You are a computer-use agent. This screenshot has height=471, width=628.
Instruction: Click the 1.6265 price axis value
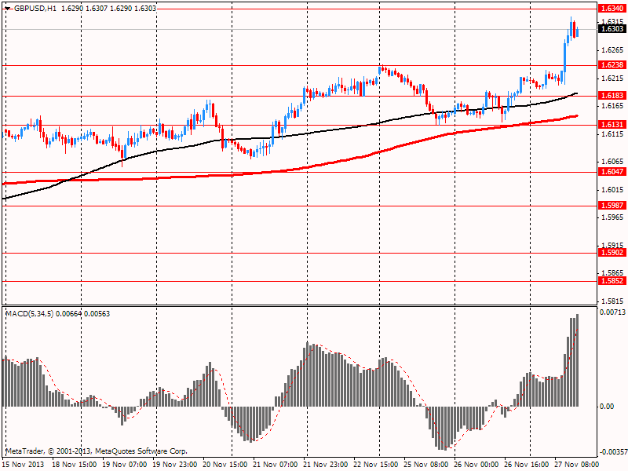click(x=612, y=50)
